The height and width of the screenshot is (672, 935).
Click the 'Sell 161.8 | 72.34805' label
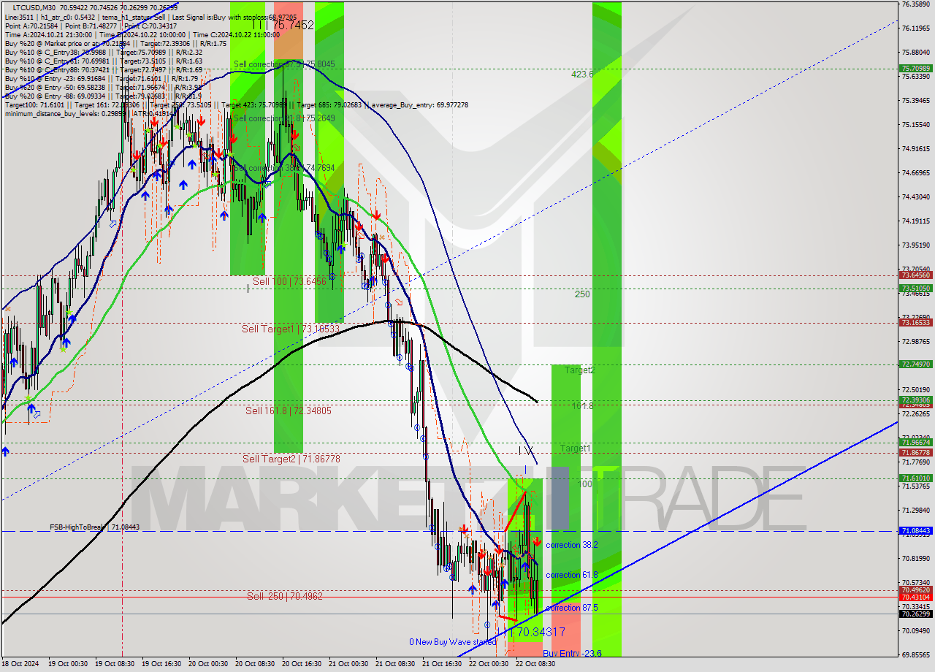coord(288,411)
